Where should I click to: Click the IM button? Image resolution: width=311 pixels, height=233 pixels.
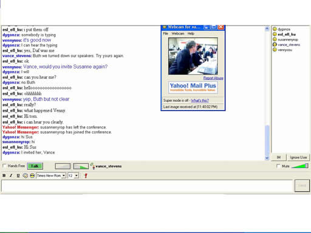pyautogui.click(x=279, y=157)
